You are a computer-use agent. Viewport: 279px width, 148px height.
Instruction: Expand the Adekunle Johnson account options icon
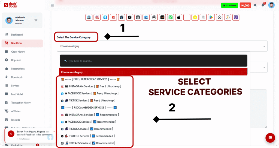pos(36,20)
